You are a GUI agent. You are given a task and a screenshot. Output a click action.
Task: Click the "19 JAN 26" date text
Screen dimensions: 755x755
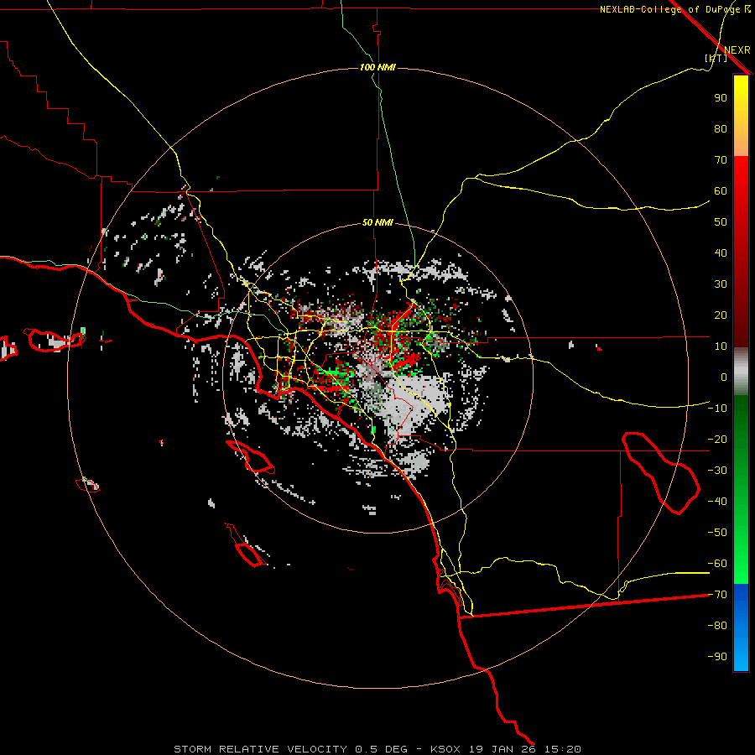coord(503,749)
